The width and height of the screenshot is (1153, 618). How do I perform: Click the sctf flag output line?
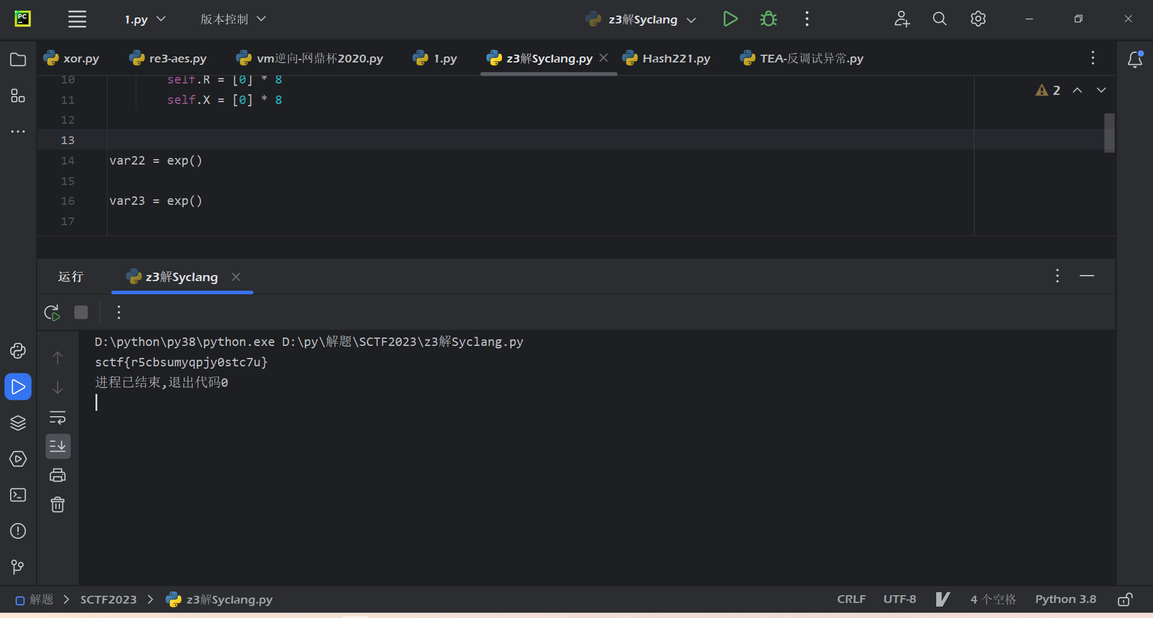pos(181,362)
